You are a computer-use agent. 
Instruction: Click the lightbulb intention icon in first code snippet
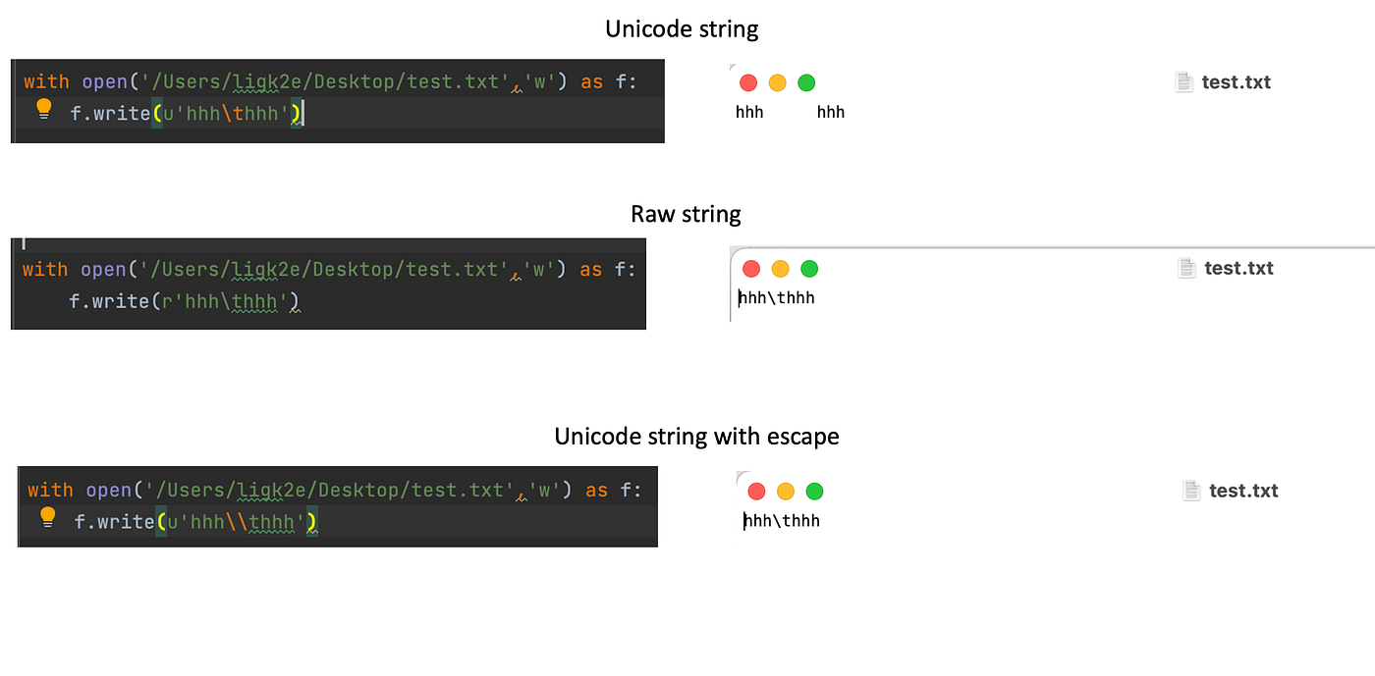[43, 109]
